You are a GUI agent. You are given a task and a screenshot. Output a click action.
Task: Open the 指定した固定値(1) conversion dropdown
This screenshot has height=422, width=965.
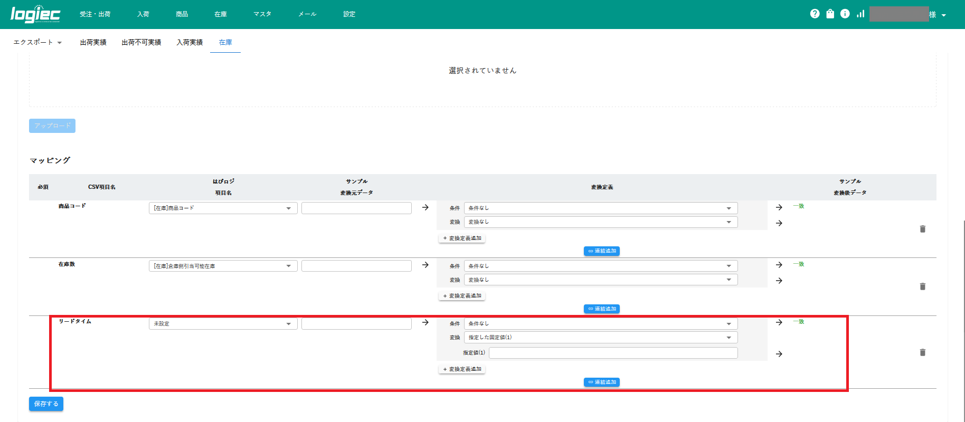pos(600,338)
